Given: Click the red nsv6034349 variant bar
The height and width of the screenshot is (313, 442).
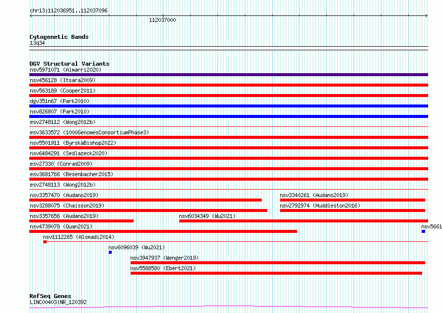Looking at the screenshot, I should click(303, 221).
